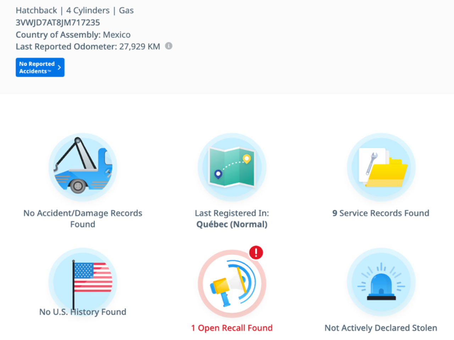Click the VIN 3VWJD7AT8JM717235 text

tap(58, 23)
